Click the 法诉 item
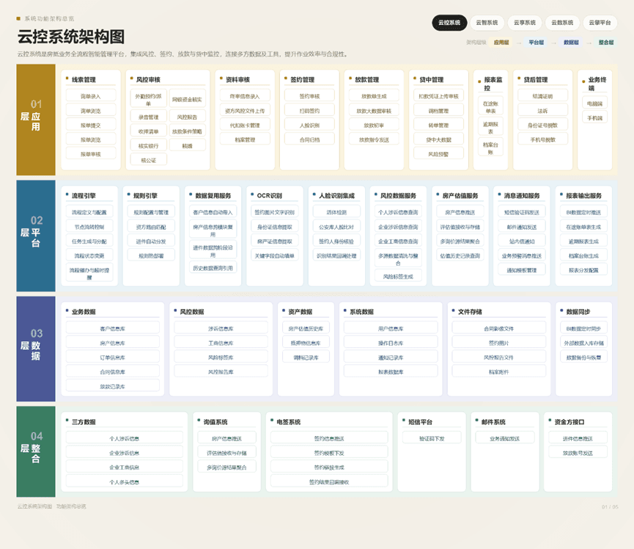 coord(542,111)
